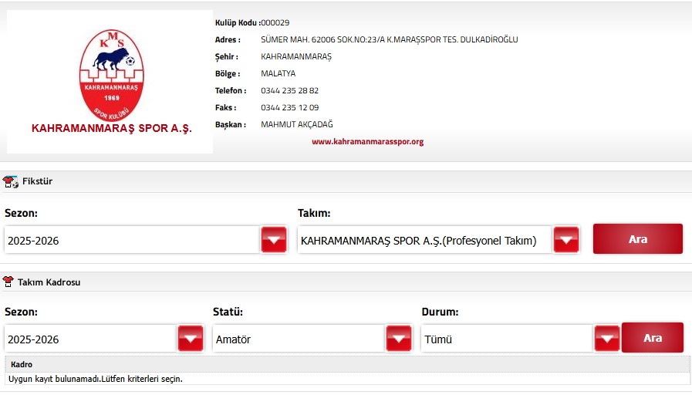Screen dimensions: 692x395
Task: Click the region value MALATYA
Action: point(278,74)
